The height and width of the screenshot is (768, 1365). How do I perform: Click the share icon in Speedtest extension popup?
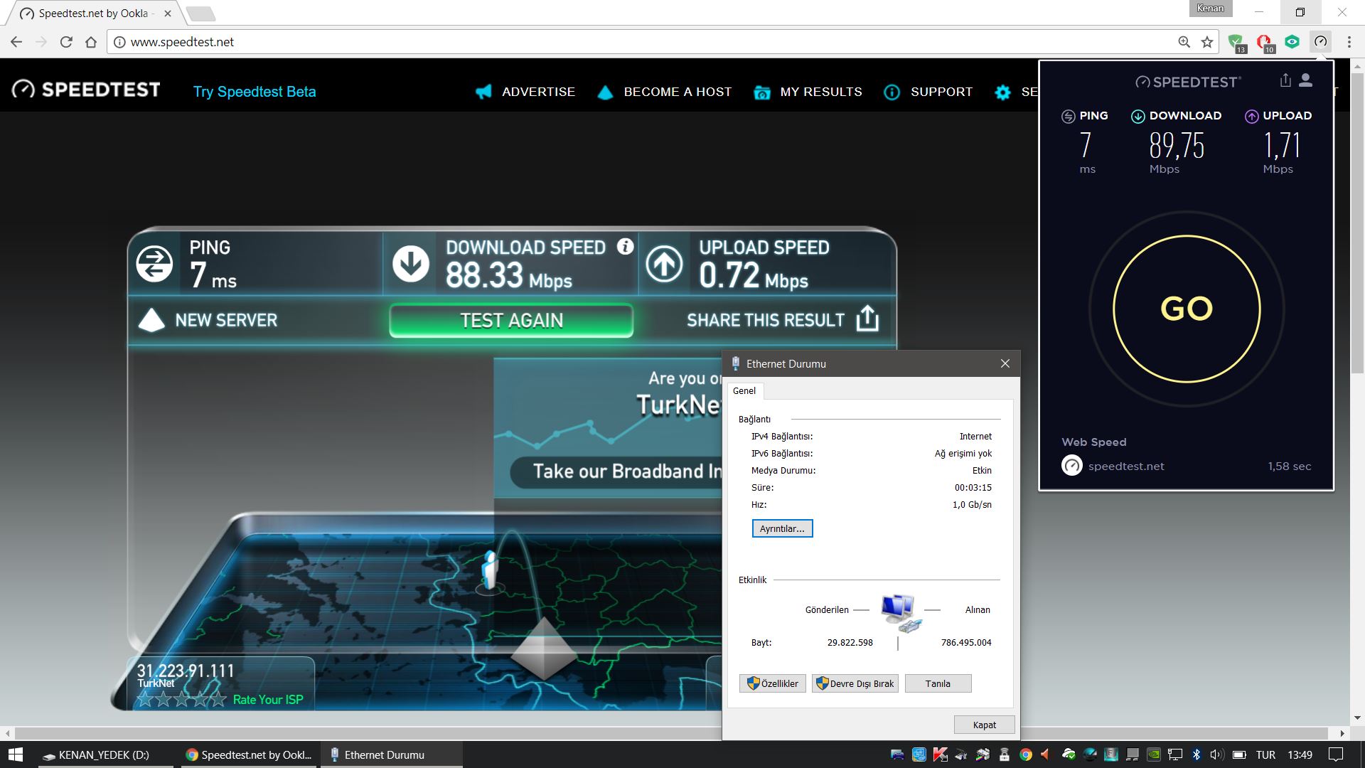coord(1285,80)
